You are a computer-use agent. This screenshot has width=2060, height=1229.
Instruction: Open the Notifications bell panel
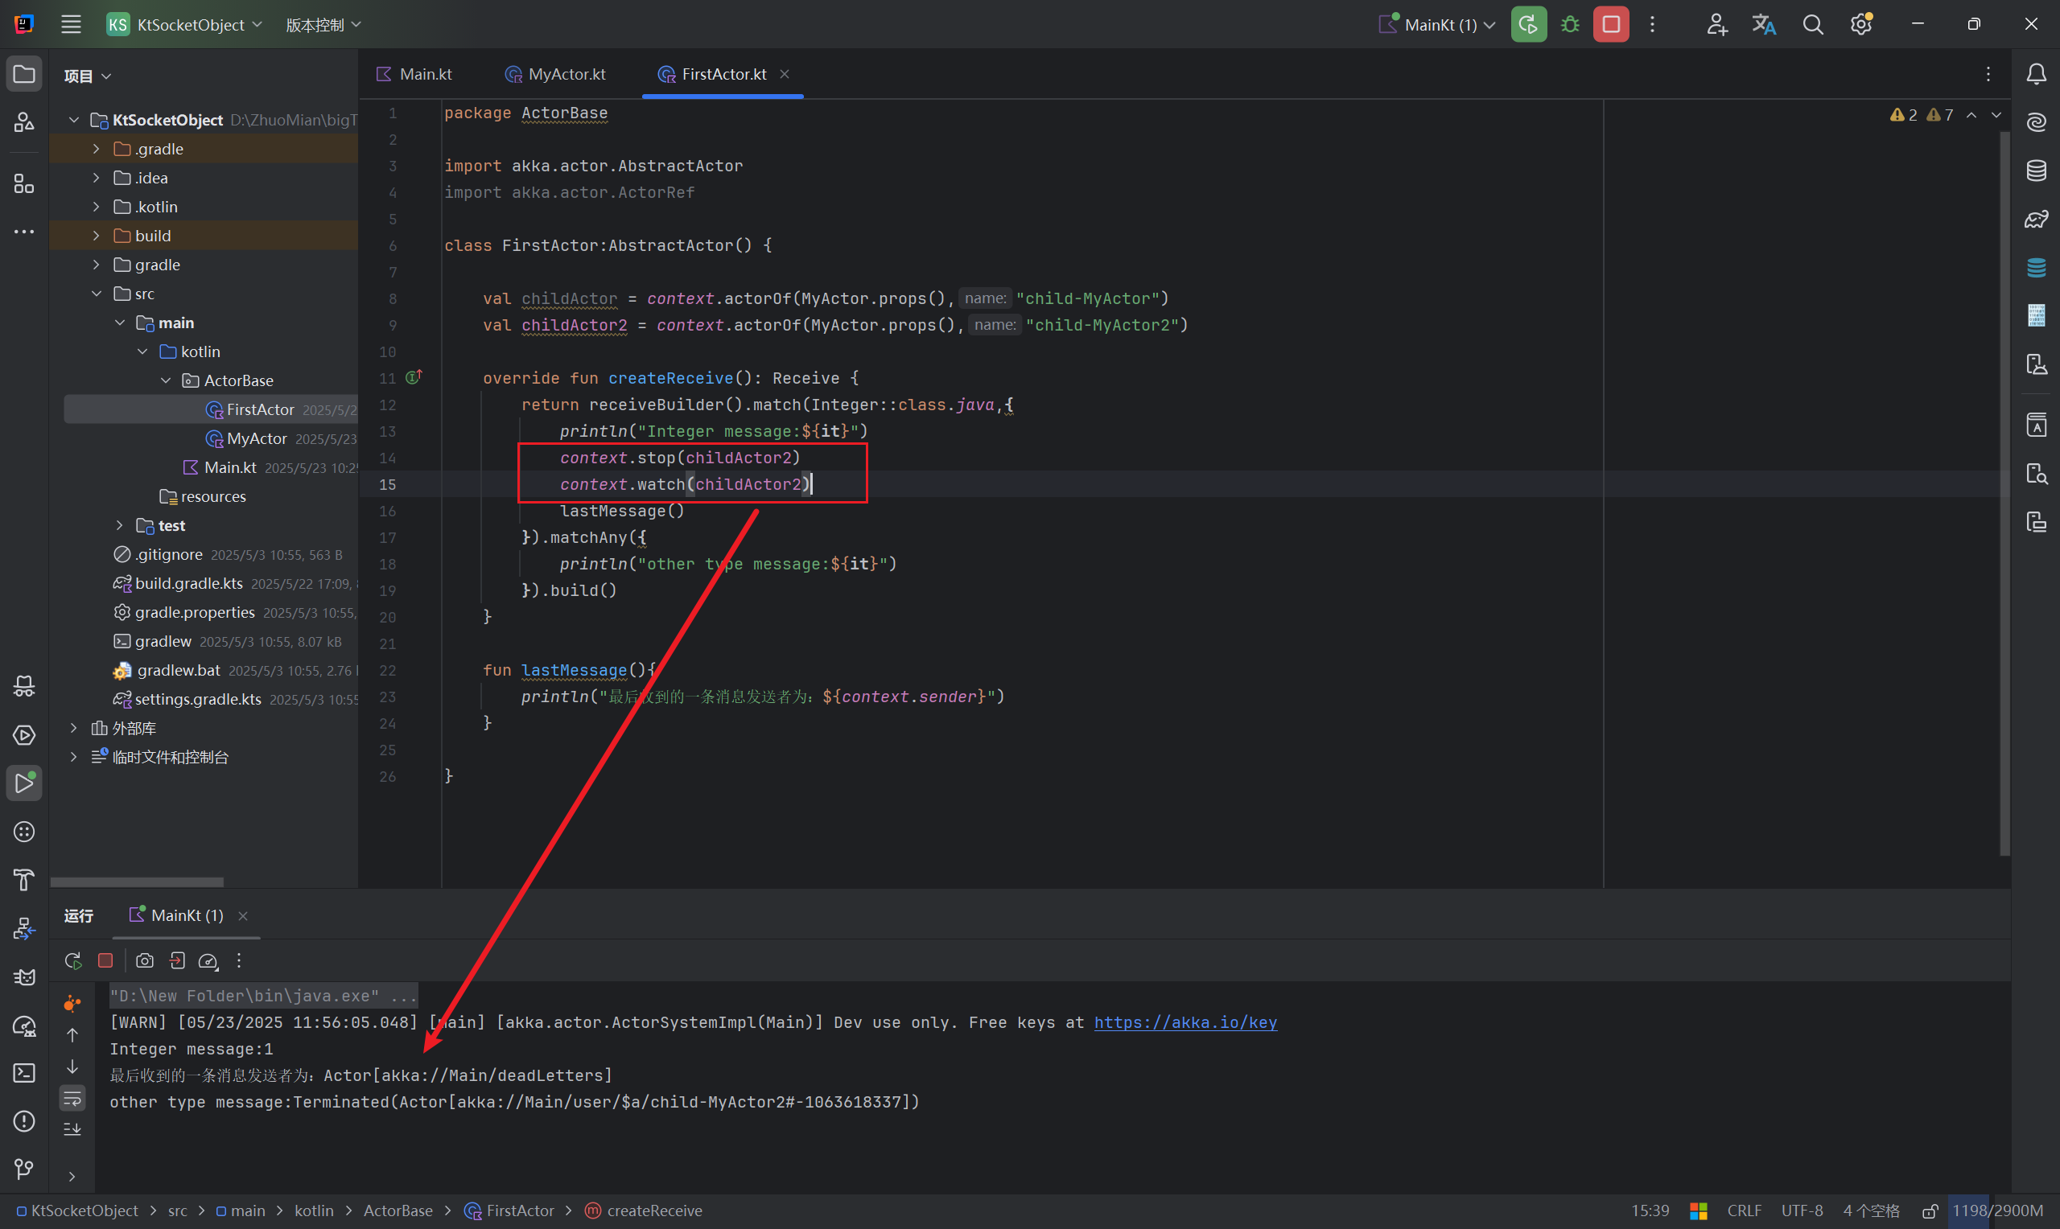(2036, 74)
